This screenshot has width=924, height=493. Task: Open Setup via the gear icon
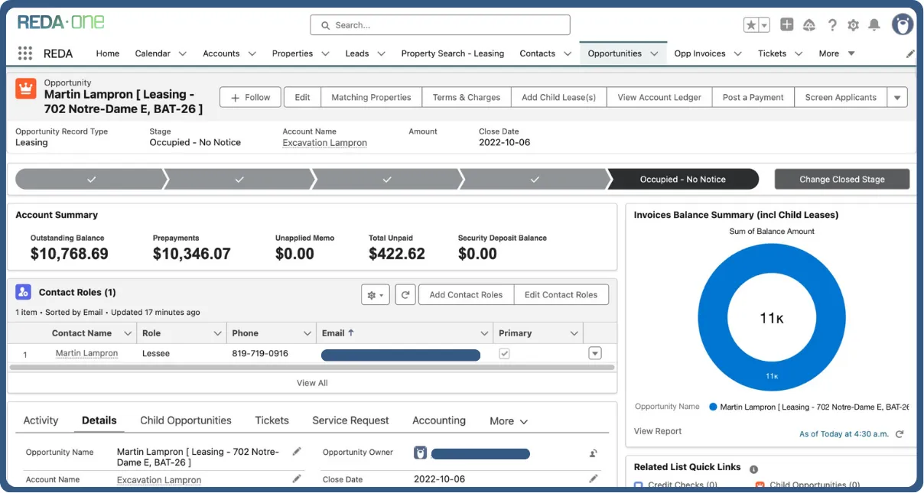pyautogui.click(x=853, y=24)
